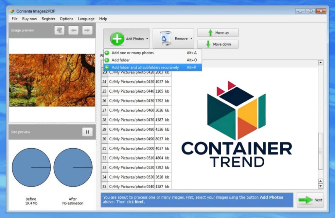Click the 4804 kb size cell
The height and width of the screenshot is (218, 335).
(163, 158)
